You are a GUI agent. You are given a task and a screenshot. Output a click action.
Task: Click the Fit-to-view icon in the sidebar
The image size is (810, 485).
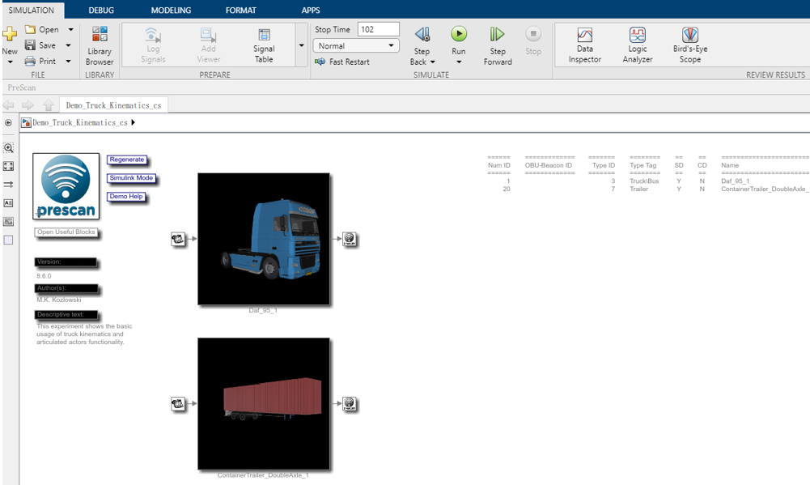click(8, 166)
